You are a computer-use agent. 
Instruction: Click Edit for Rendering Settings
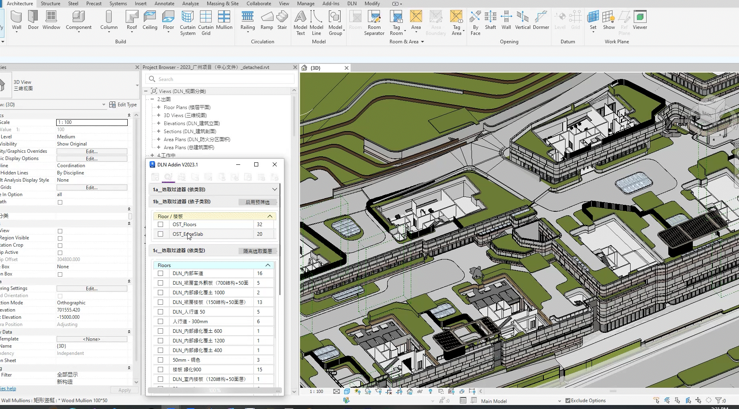click(92, 289)
